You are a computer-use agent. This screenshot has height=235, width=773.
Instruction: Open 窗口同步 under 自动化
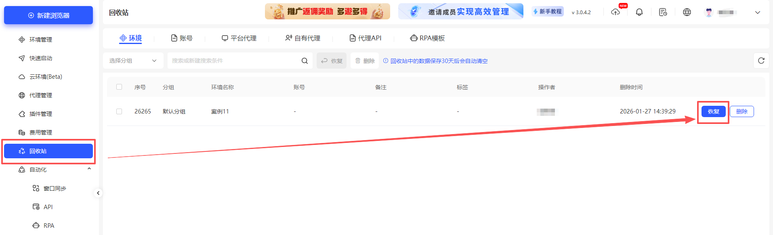click(55, 188)
